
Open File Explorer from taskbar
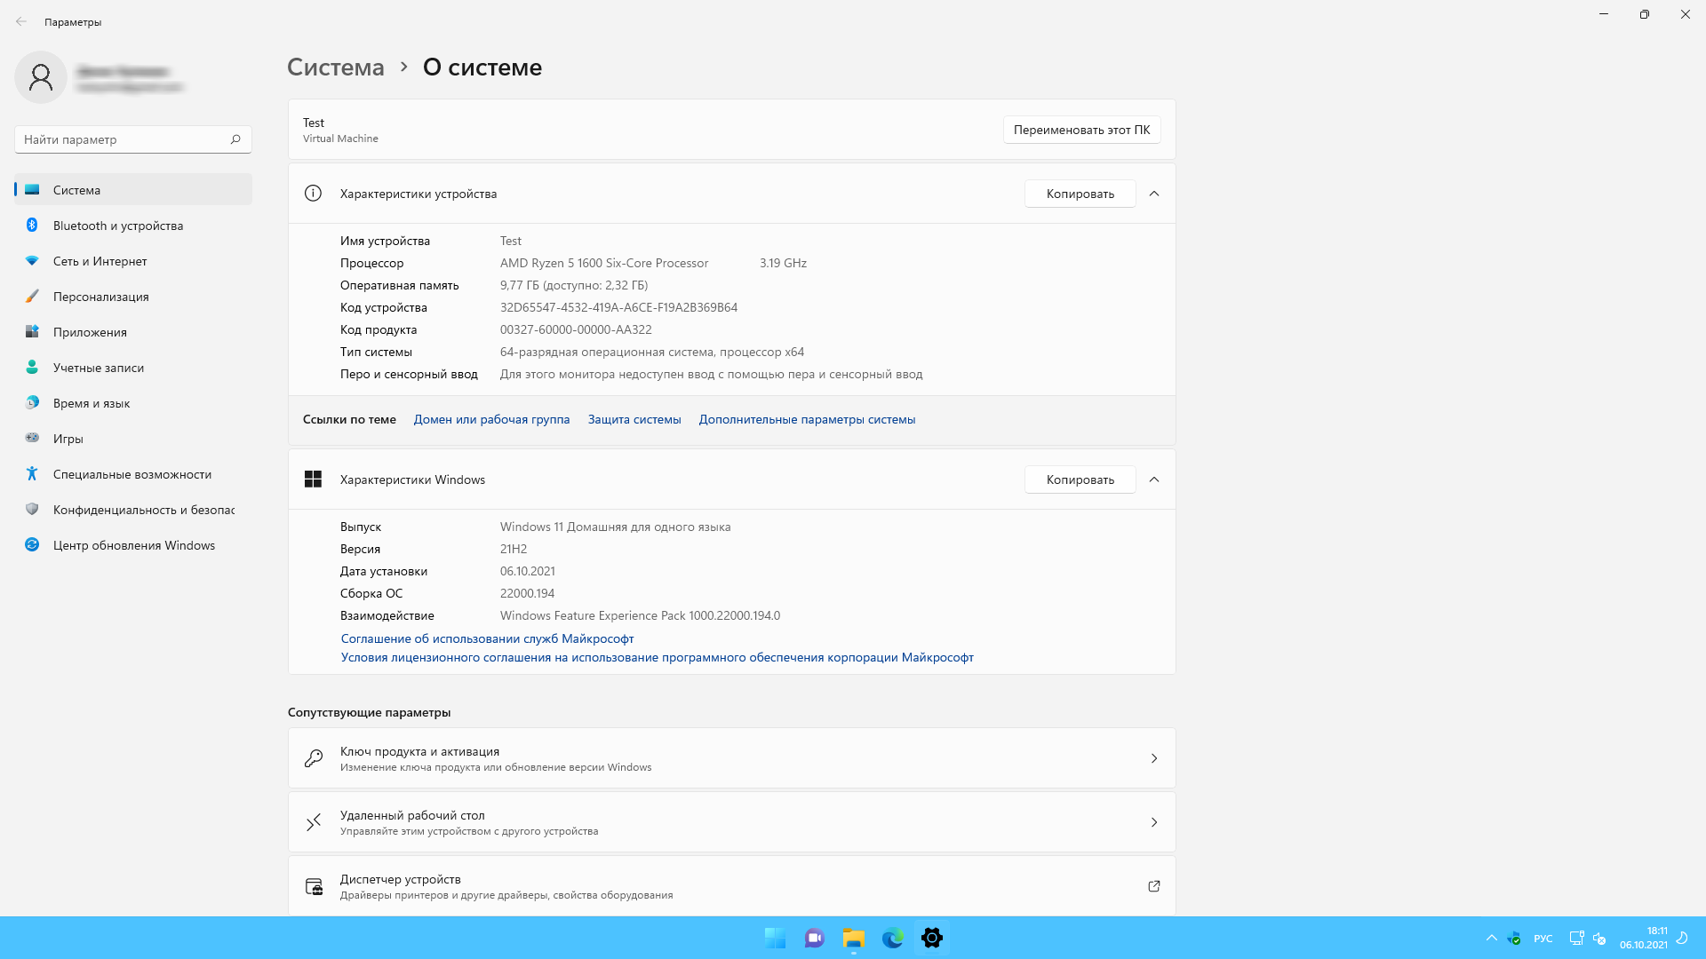coord(854,938)
